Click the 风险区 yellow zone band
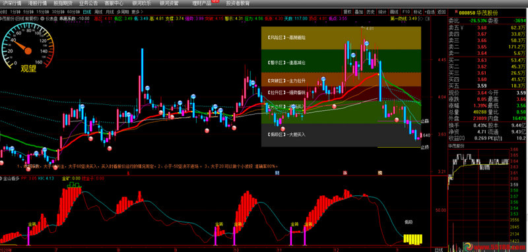Image resolution: width=528 pixels, height=252 pixels. click(x=341, y=38)
